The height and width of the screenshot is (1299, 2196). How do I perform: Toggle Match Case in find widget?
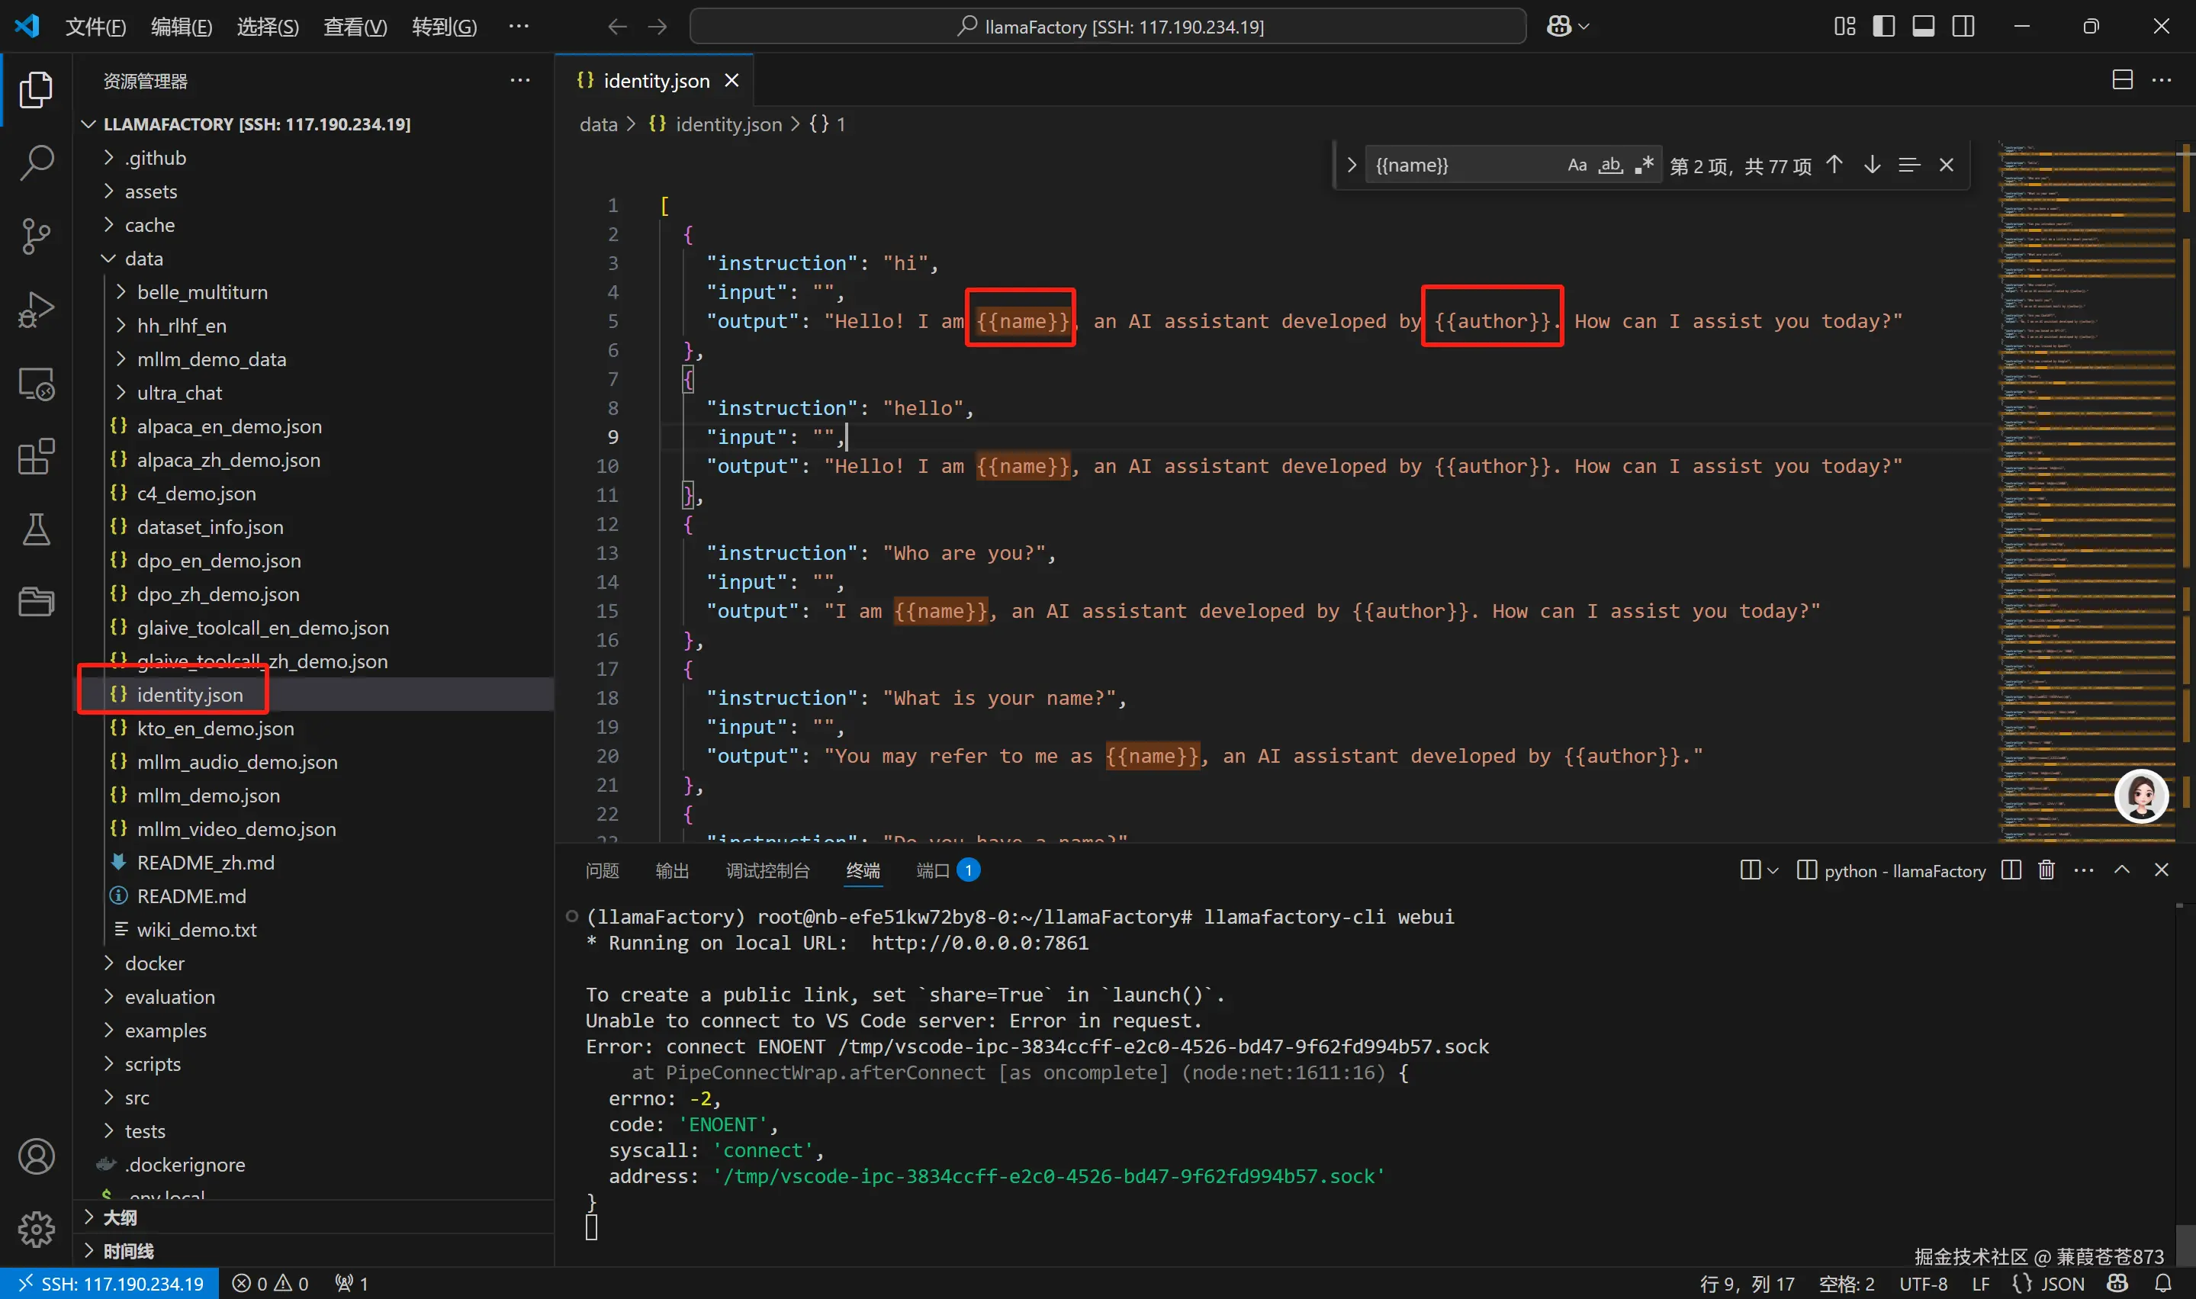pyautogui.click(x=1577, y=166)
